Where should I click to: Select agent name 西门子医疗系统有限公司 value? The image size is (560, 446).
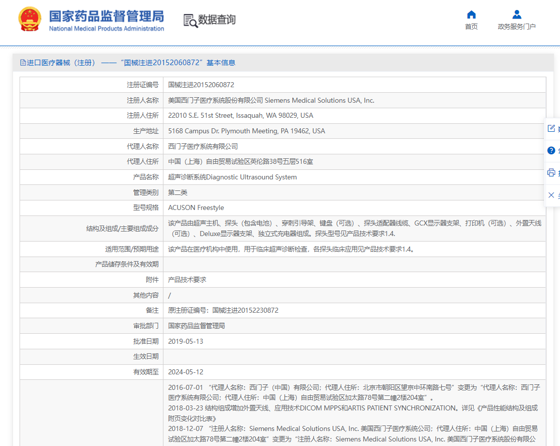click(203, 146)
